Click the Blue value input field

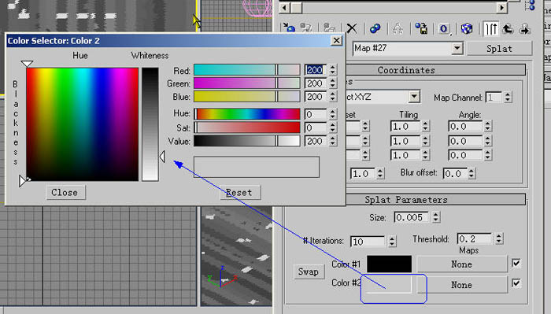pos(316,97)
